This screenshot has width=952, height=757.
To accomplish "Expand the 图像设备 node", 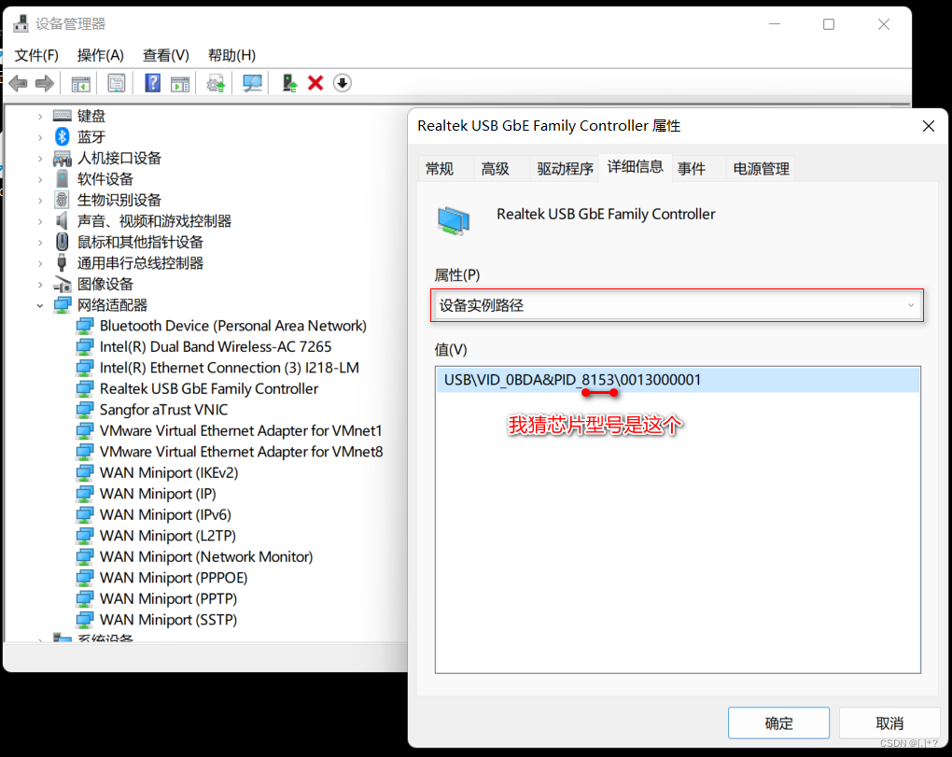I will coord(40,284).
